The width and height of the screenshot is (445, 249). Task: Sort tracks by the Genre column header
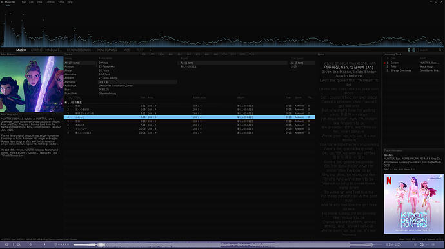[298, 97]
